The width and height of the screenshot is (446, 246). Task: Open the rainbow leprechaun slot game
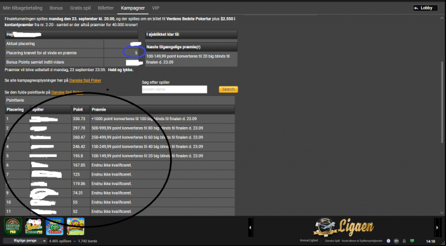click(x=76, y=226)
